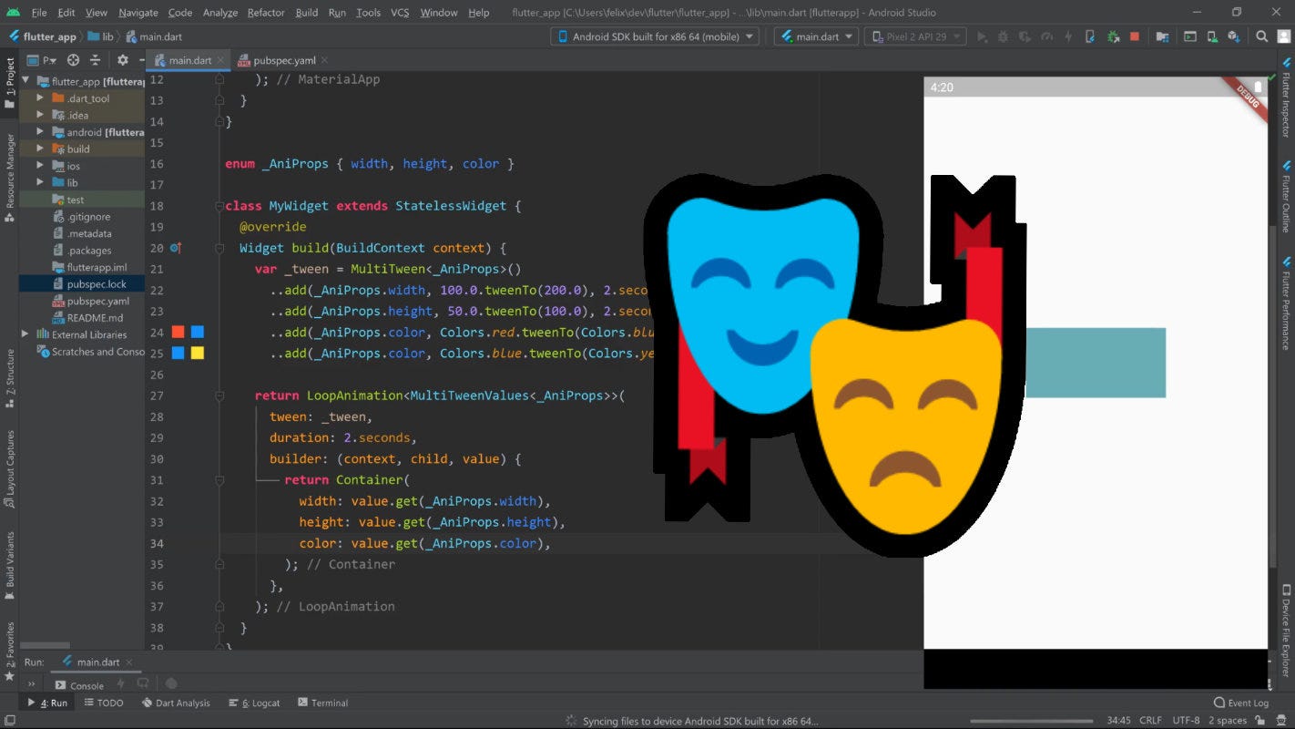Open the VCS menu

[x=400, y=13]
